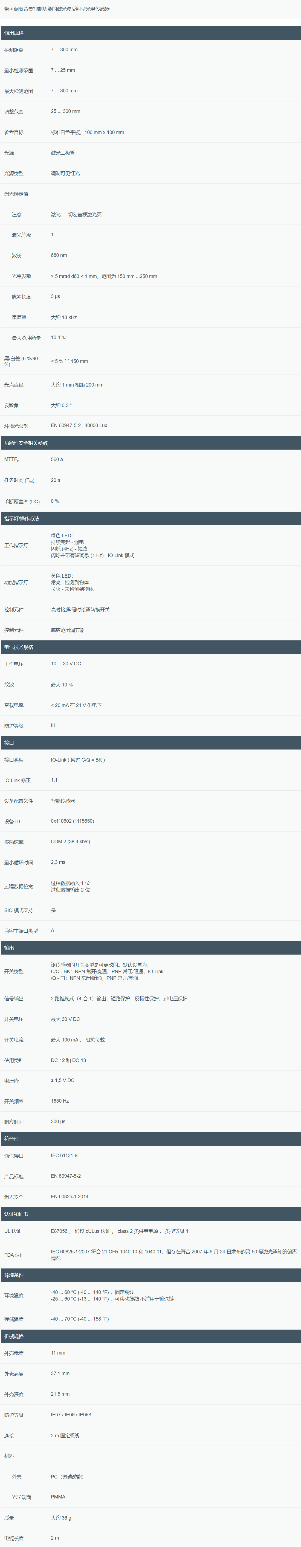The height and width of the screenshot is (1547, 301).
Task: Select the light source value '激光二极管'
Action: (x=63, y=152)
